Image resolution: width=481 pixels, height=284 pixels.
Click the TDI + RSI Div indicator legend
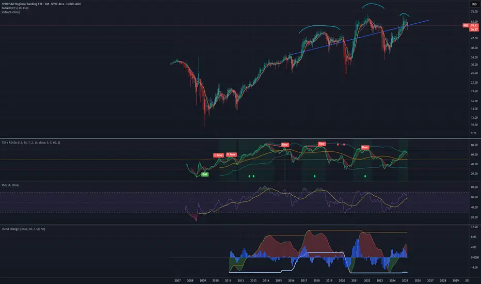coord(31,143)
